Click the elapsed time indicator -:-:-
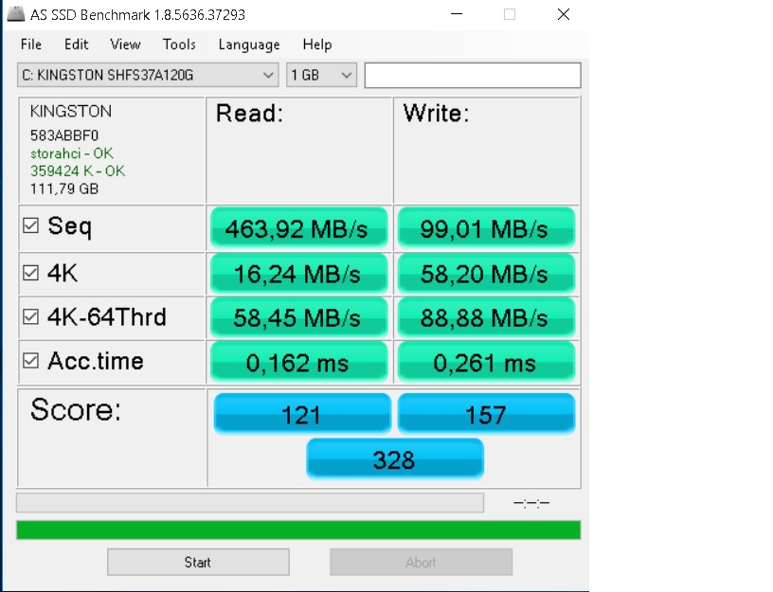The image size is (773, 592). [531, 503]
